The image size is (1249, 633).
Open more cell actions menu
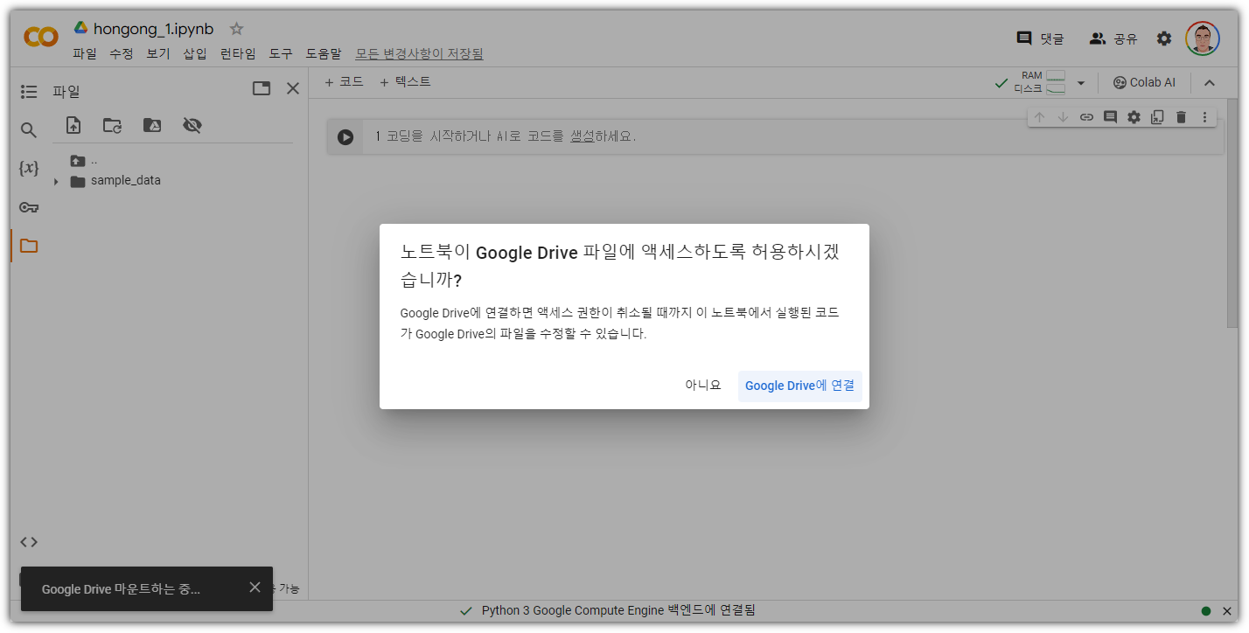point(1204,117)
